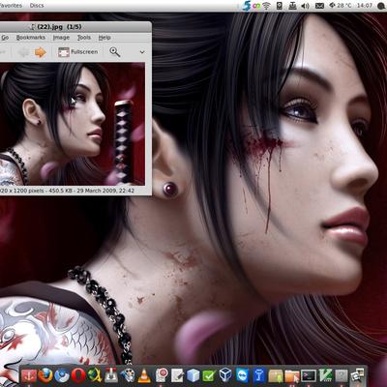Click the 28 °C weather indicator
The height and width of the screenshot is (387, 387).
[x=340, y=6]
